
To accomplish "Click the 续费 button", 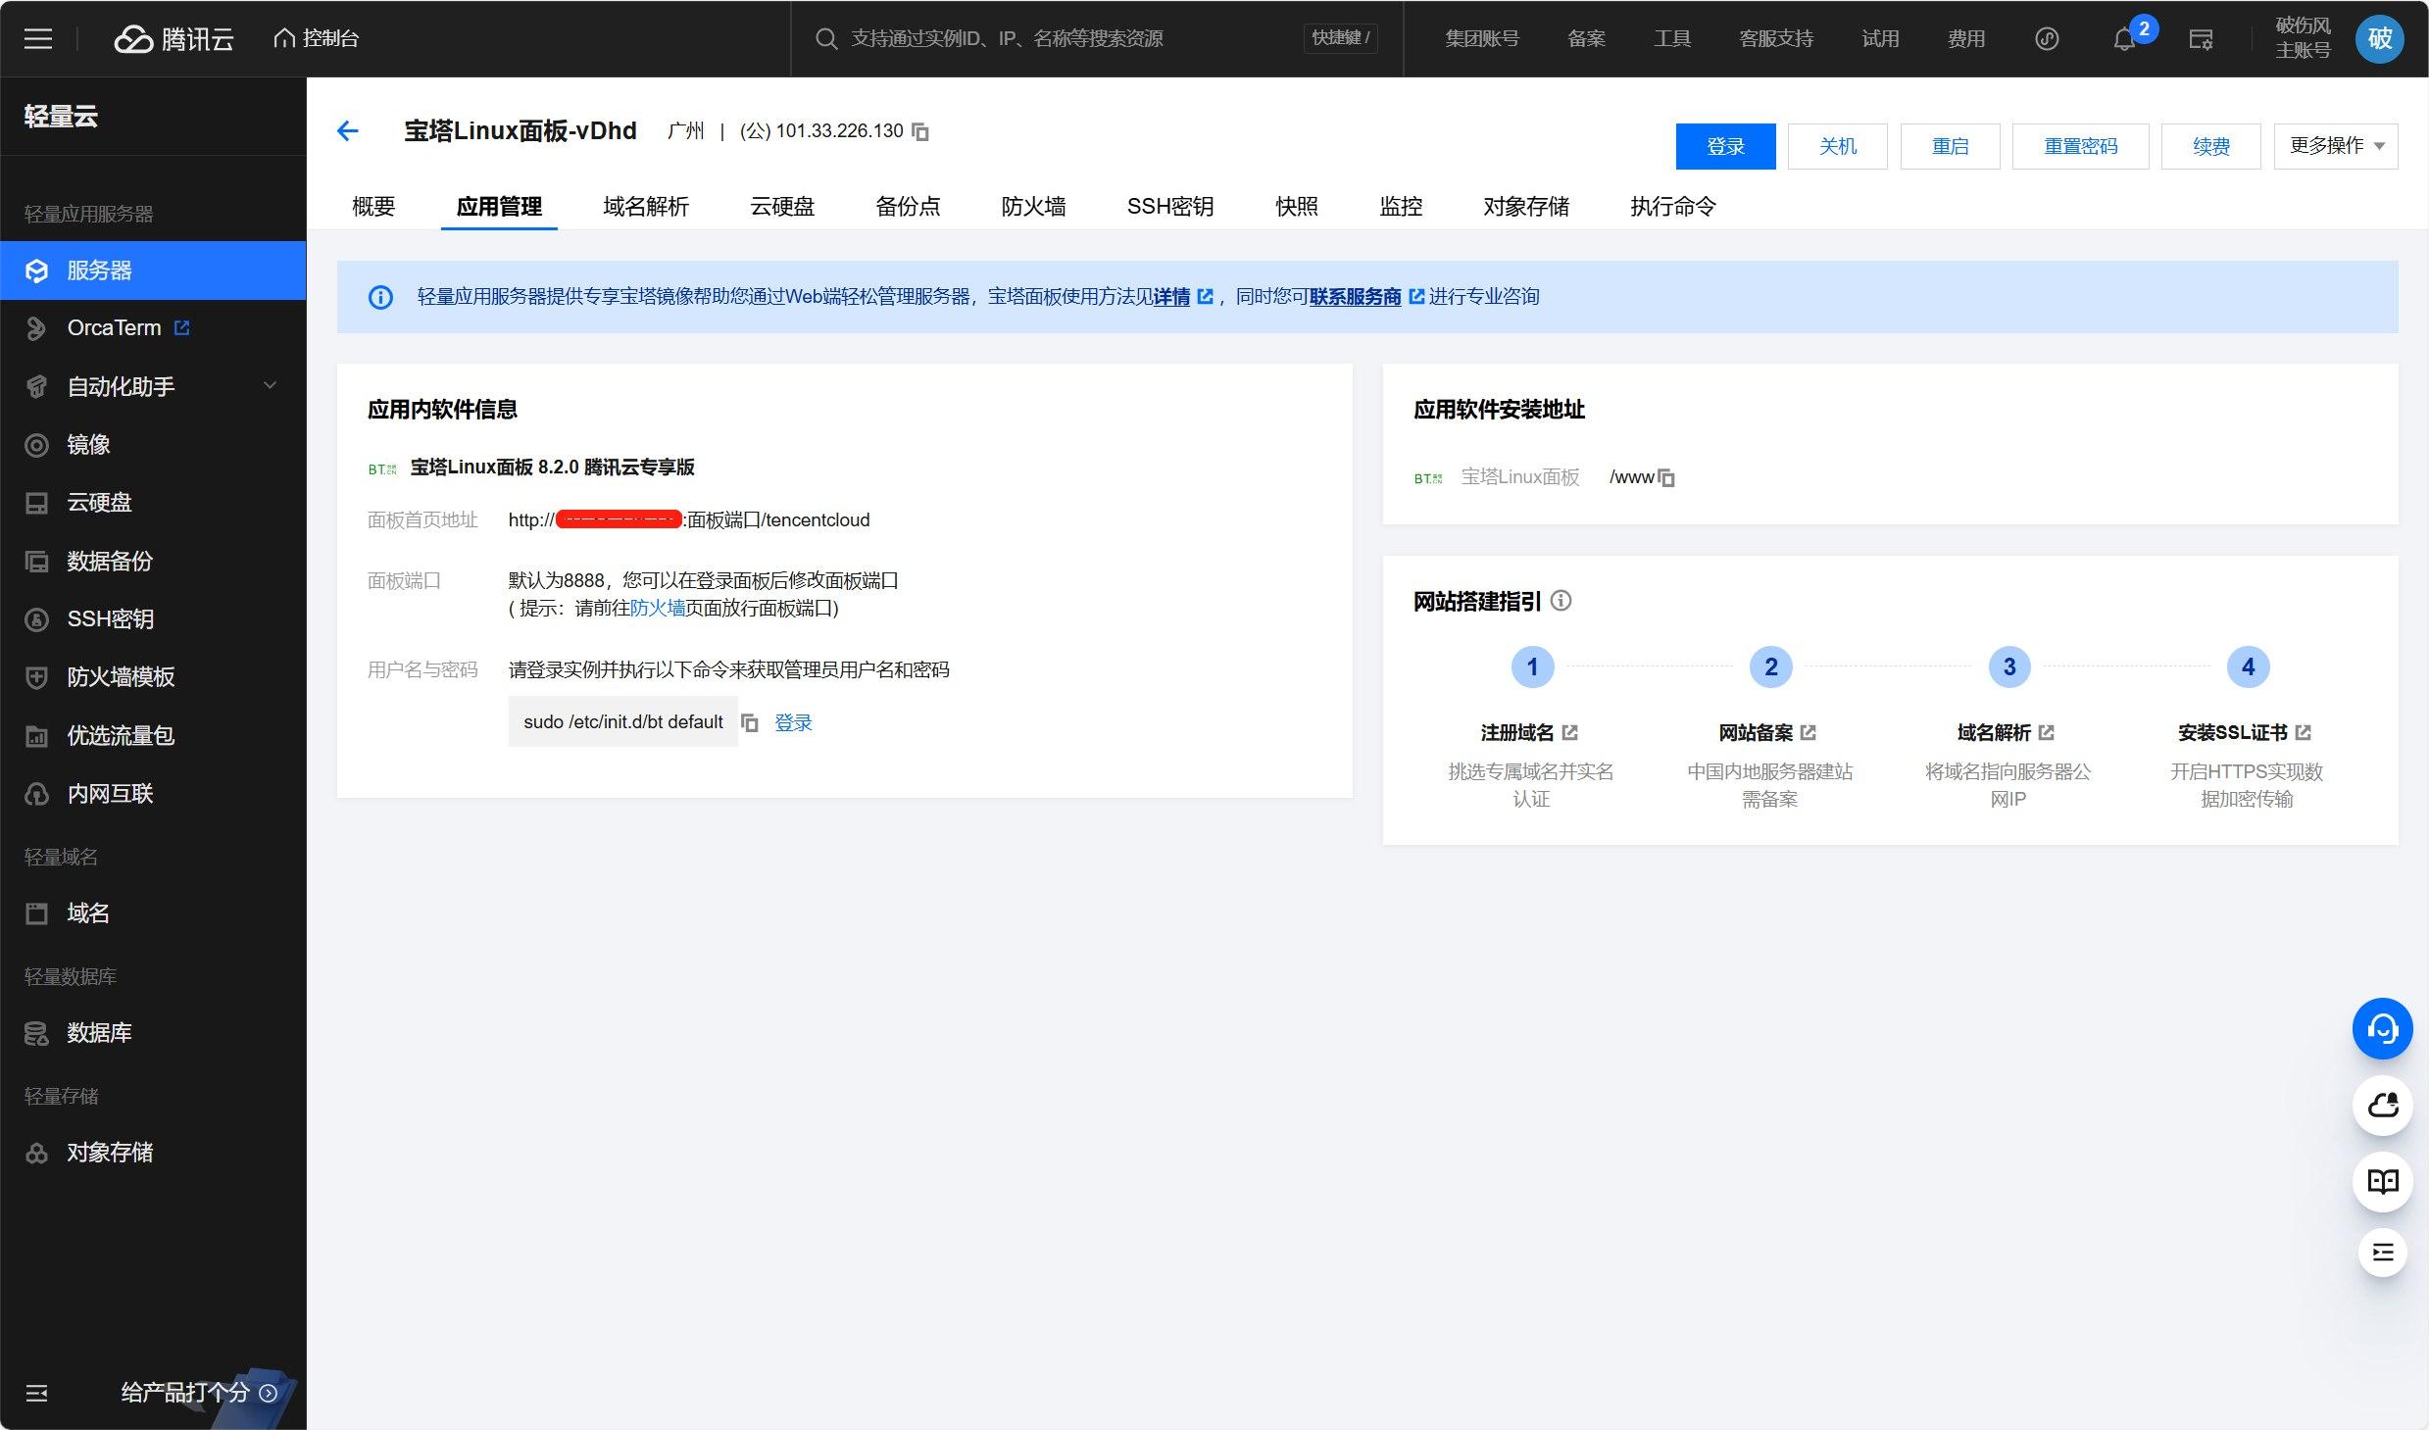I will coord(2210,146).
